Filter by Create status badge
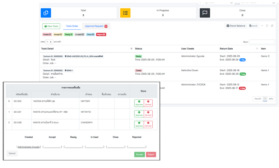The image size is (279, 168). click(47, 35)
